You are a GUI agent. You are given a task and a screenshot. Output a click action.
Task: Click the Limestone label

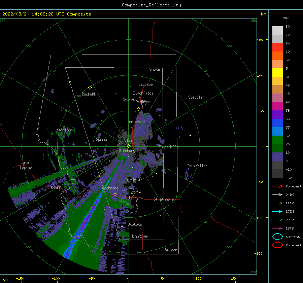[64, 130]
